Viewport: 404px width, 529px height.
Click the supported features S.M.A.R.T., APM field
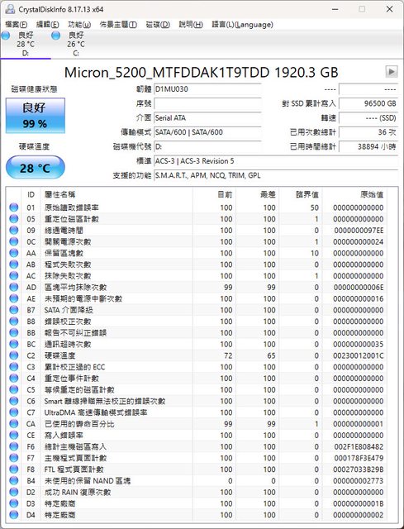tap(276, 175)
